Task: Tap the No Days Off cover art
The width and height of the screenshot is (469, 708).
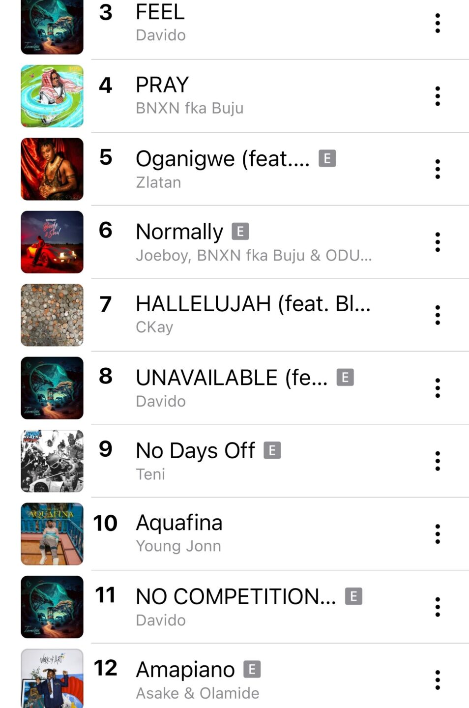Action: (x=52, y=461)
